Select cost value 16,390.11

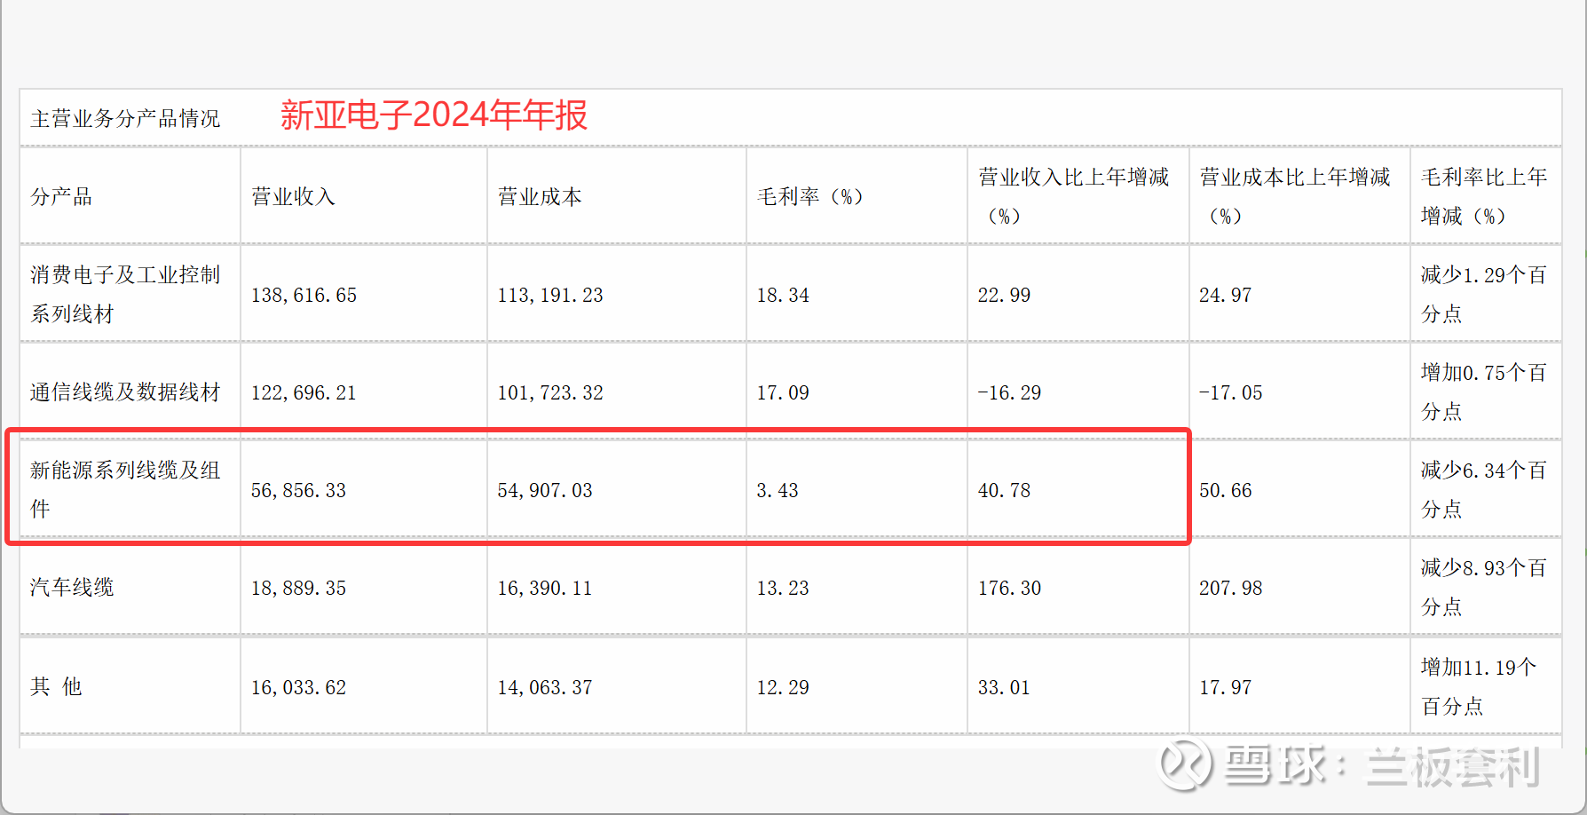coord(545,588)
